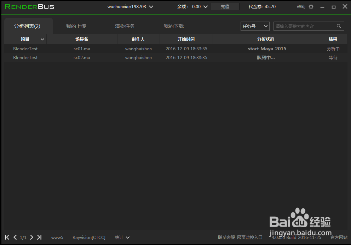Sort by the 开始时间 column header
This screenshot has width=351, height=245.
pyautogui.click(x=186, y=39)
